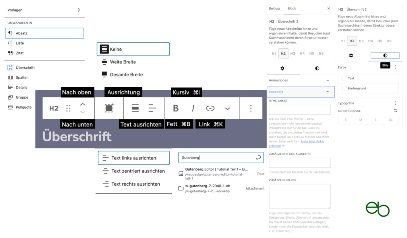The width and height of the screenshot is (407, 238).
Task: Expand the Animationen panel
Action: [300, 80]
